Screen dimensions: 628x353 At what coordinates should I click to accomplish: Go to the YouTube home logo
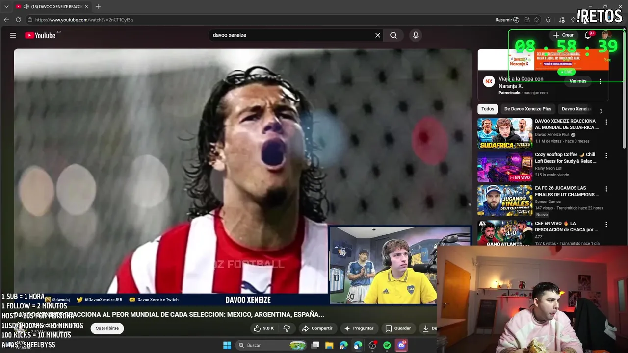click(x=40, y=35)
